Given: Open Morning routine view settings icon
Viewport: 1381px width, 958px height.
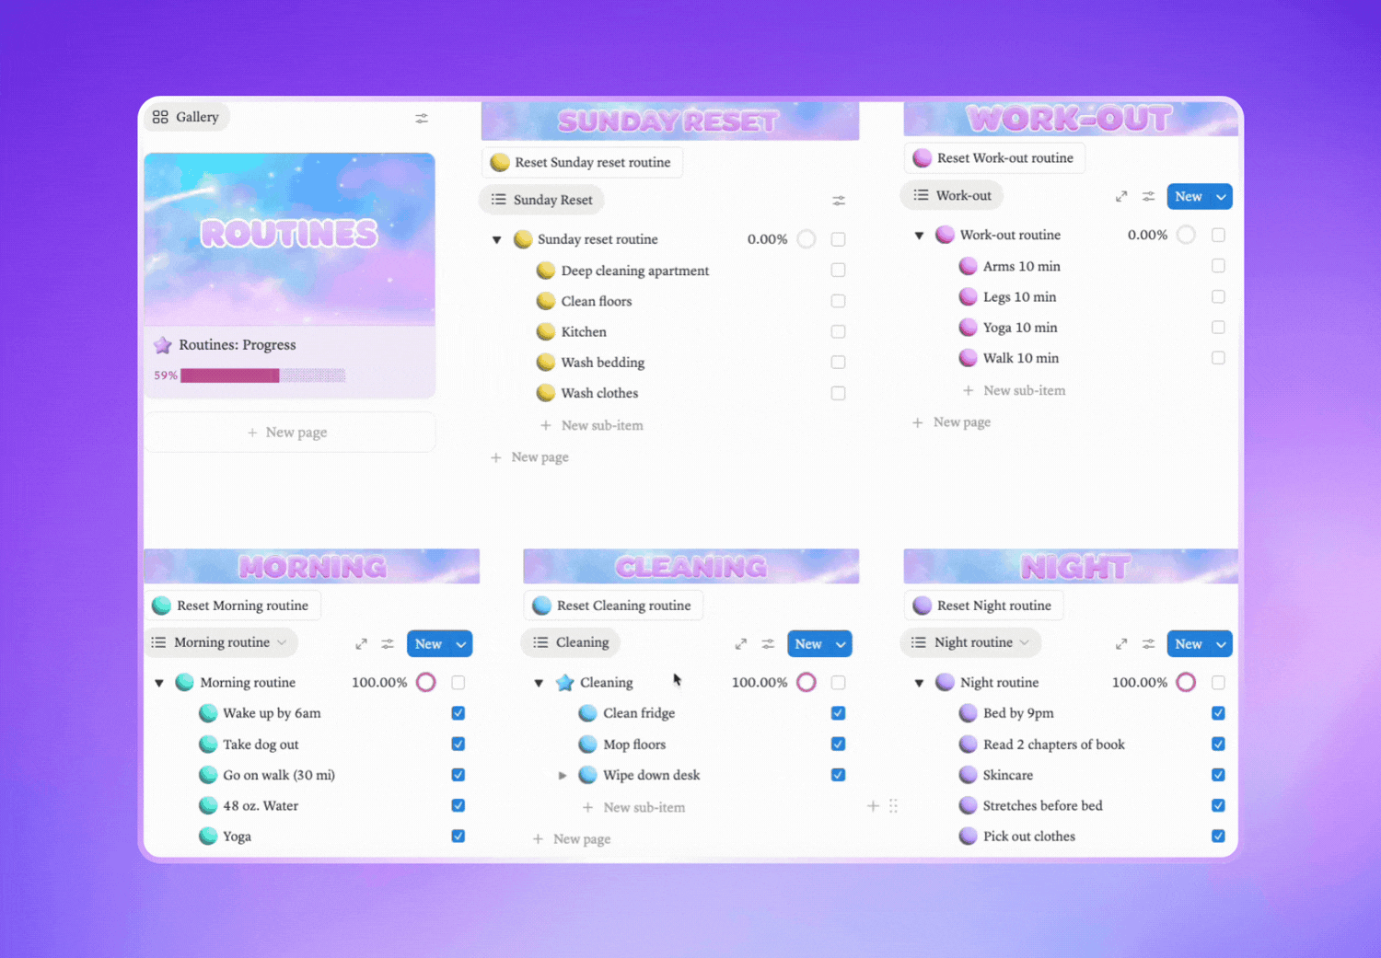Looking at the screenshot, I should [x=388, y=644].
